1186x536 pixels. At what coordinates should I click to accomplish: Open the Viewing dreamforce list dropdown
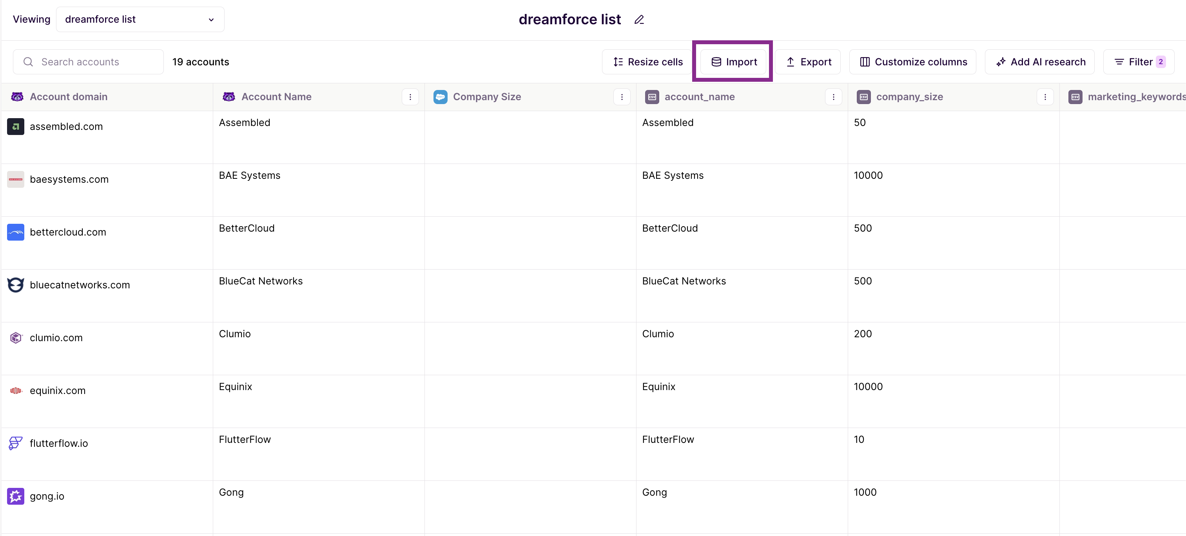[140, 19]
